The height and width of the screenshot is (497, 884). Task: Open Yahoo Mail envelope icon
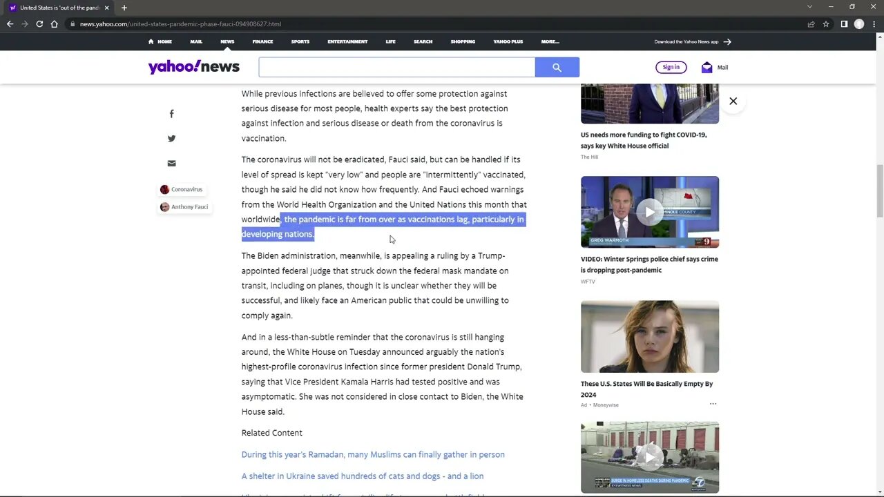click(707, 68)
